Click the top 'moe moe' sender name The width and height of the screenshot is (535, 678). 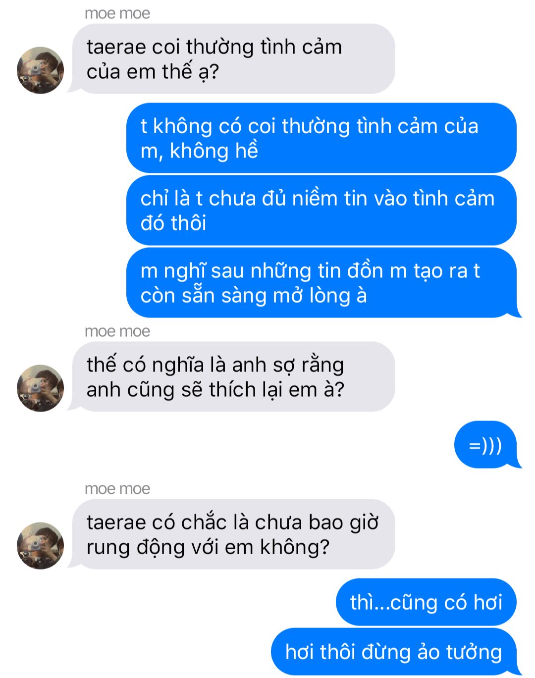tap(117, 13)
